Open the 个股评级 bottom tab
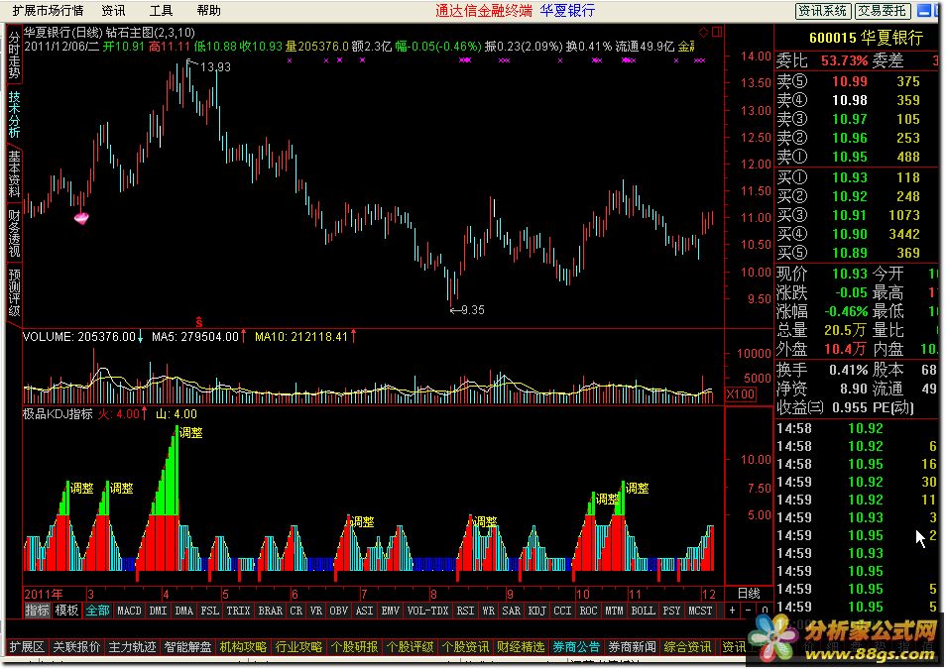946x669 pixels. 410,646
